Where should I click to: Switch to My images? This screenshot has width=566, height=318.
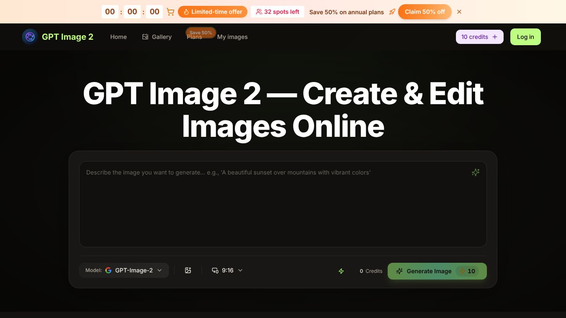pos(232,37)
